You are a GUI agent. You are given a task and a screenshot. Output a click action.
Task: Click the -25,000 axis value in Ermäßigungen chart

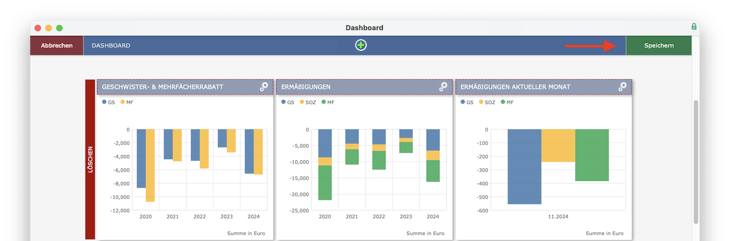[299, 210]
